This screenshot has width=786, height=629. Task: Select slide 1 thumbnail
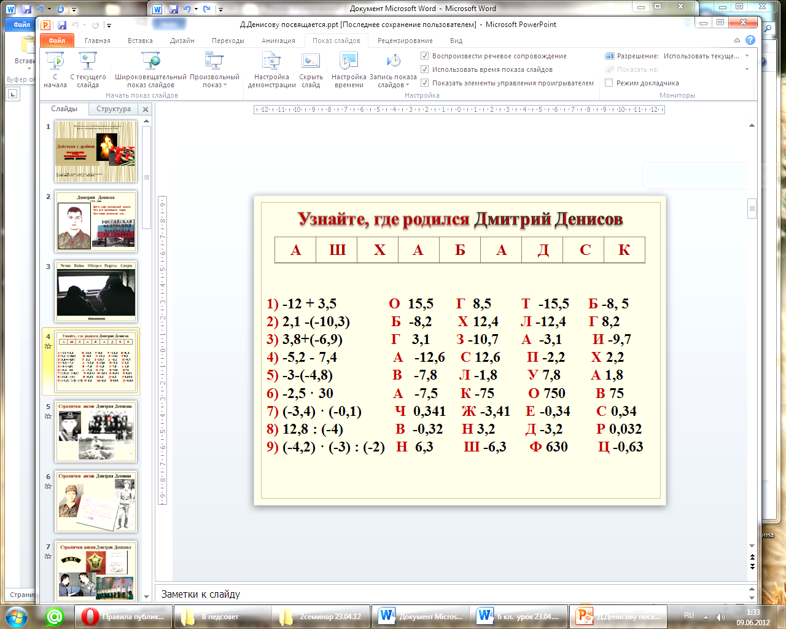click(x=96, y=151)
